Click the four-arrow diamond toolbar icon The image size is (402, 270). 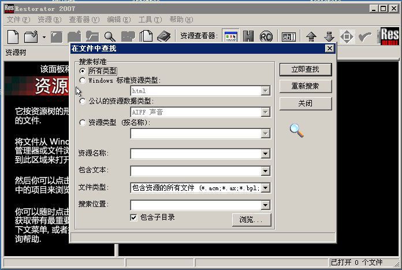347,36
